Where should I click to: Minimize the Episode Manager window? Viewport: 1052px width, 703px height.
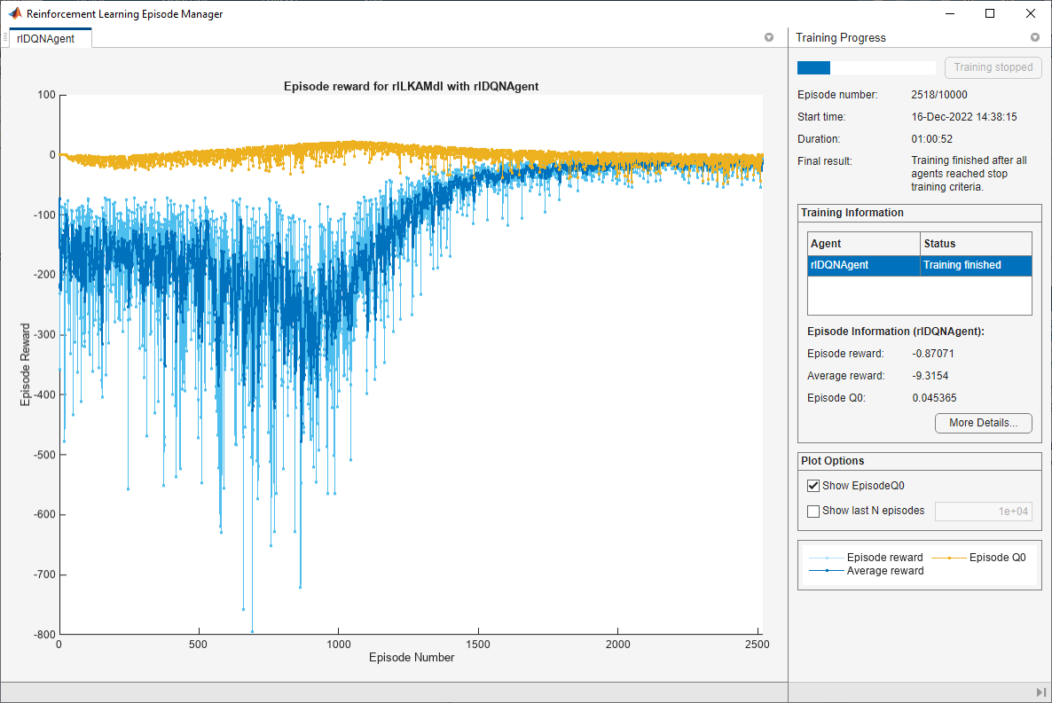tap(949, 14)
